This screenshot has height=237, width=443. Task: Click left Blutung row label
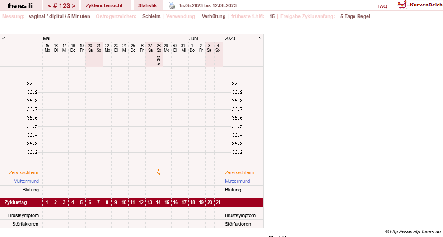click(x=31, y=190)
